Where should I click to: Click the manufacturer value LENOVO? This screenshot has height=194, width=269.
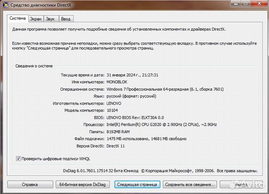coord(114,103)
